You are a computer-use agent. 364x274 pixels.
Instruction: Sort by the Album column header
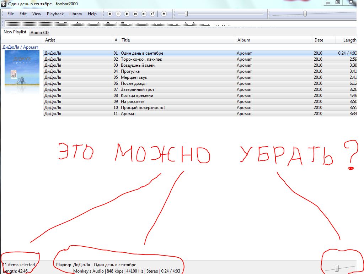(x=274, y=40)
